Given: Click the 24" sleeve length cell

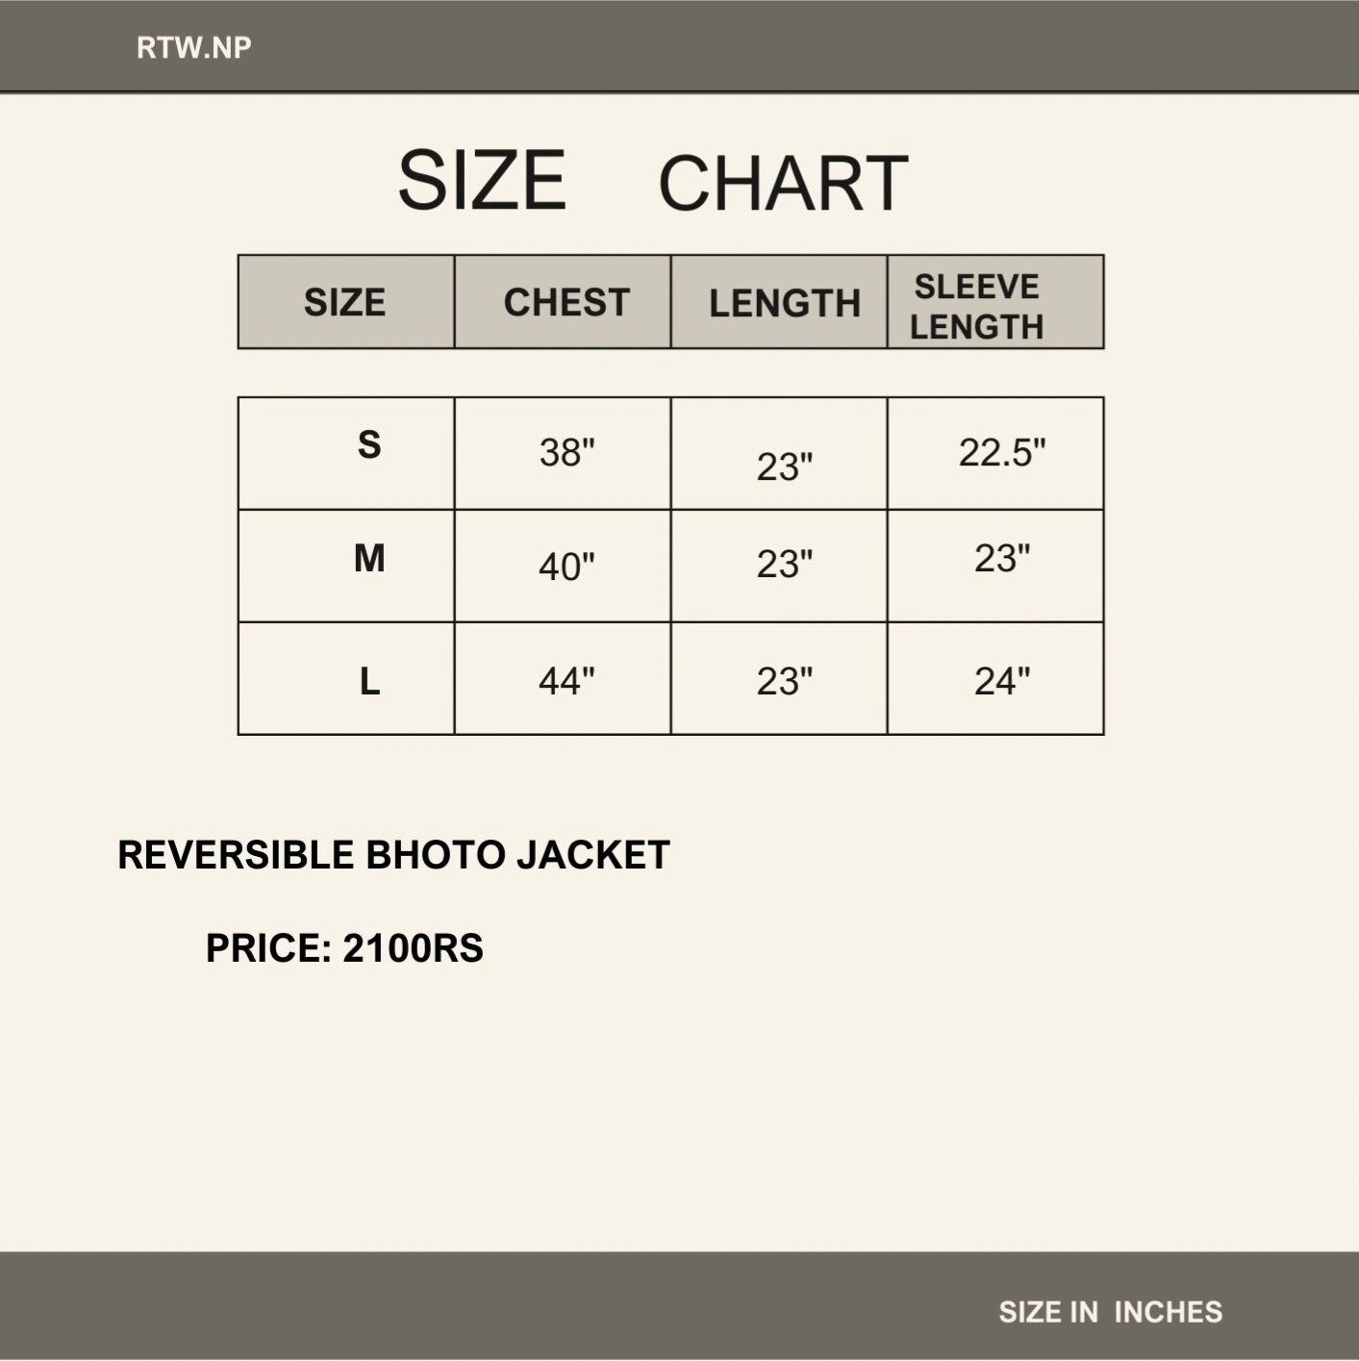Looking at the screenshot, I should pyautogui.click(x=1001, y=681).
